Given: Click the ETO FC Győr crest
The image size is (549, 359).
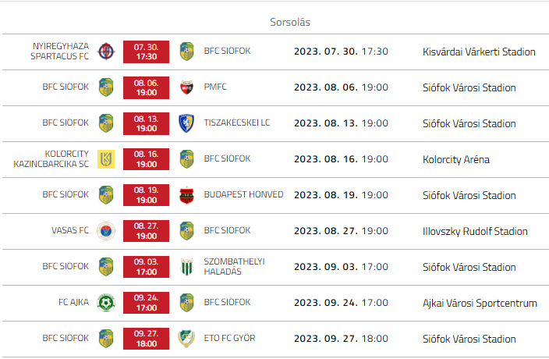Looking at the screenshot, I should click(186, 339).
